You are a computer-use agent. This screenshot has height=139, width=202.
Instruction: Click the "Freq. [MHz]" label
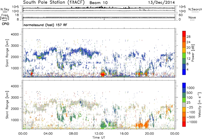click(5, 17)
